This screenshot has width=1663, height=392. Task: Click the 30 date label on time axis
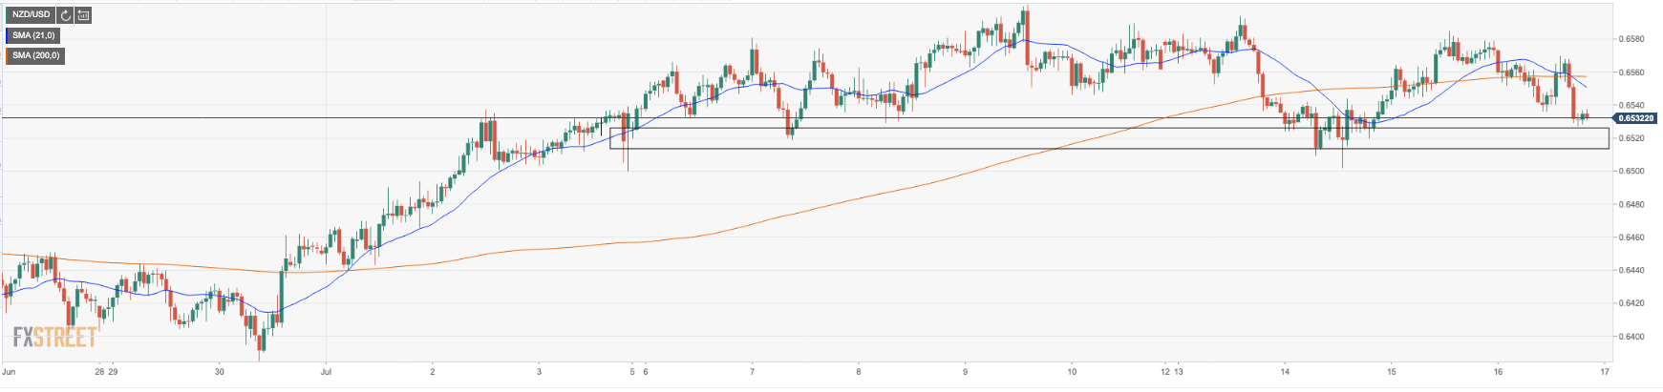click(x=220, y=372)
